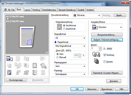The image size is (131, 95).
Task: Click the offset stack icon beside Versatz
Action: [x=96, y=61]
